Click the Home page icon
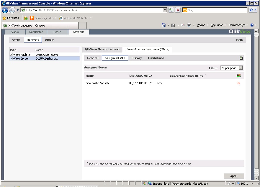This screenshot has height=187, width=260. (164, 25)
